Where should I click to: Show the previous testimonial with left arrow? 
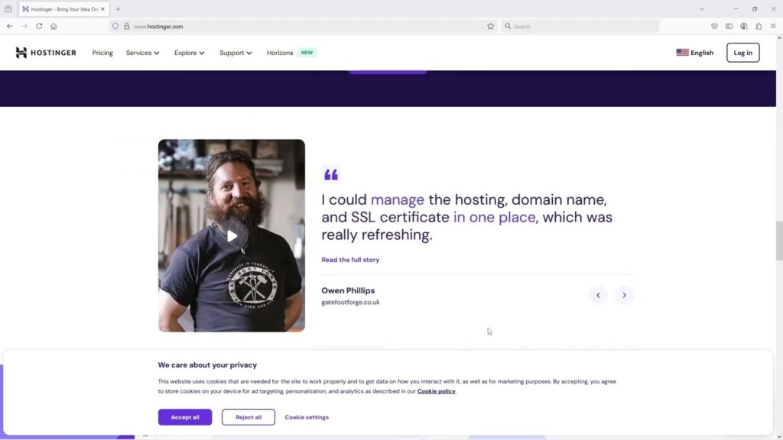point(598,296)
